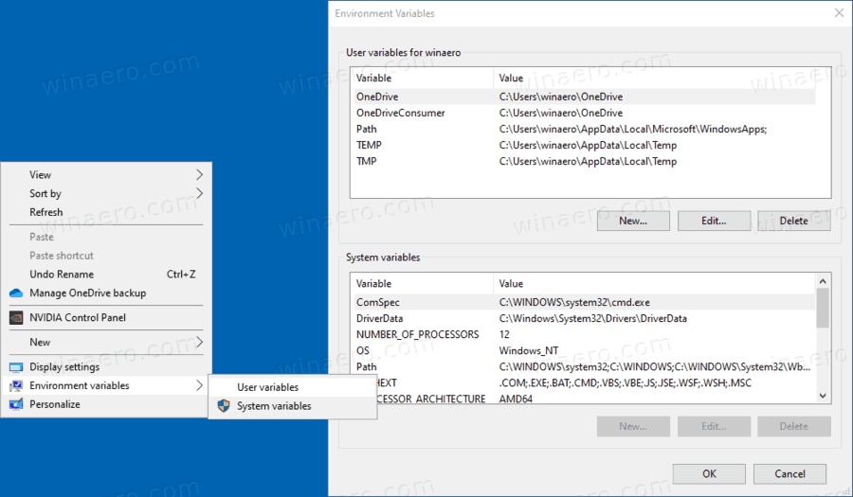Screen dimensions: 853x497
Task: Click the Environment variables menu icon
Action: [15, 386]
